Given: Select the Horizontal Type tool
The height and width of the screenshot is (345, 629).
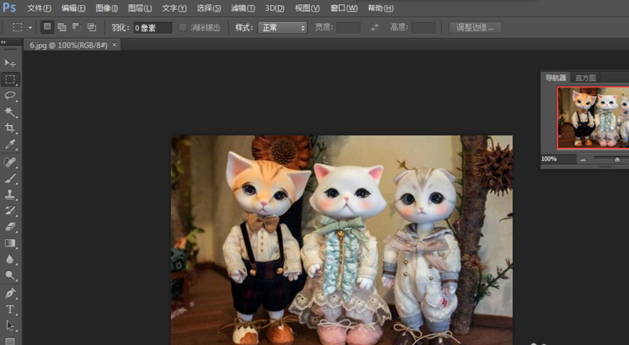Looking at the screenshot, I should pos(10,309).
